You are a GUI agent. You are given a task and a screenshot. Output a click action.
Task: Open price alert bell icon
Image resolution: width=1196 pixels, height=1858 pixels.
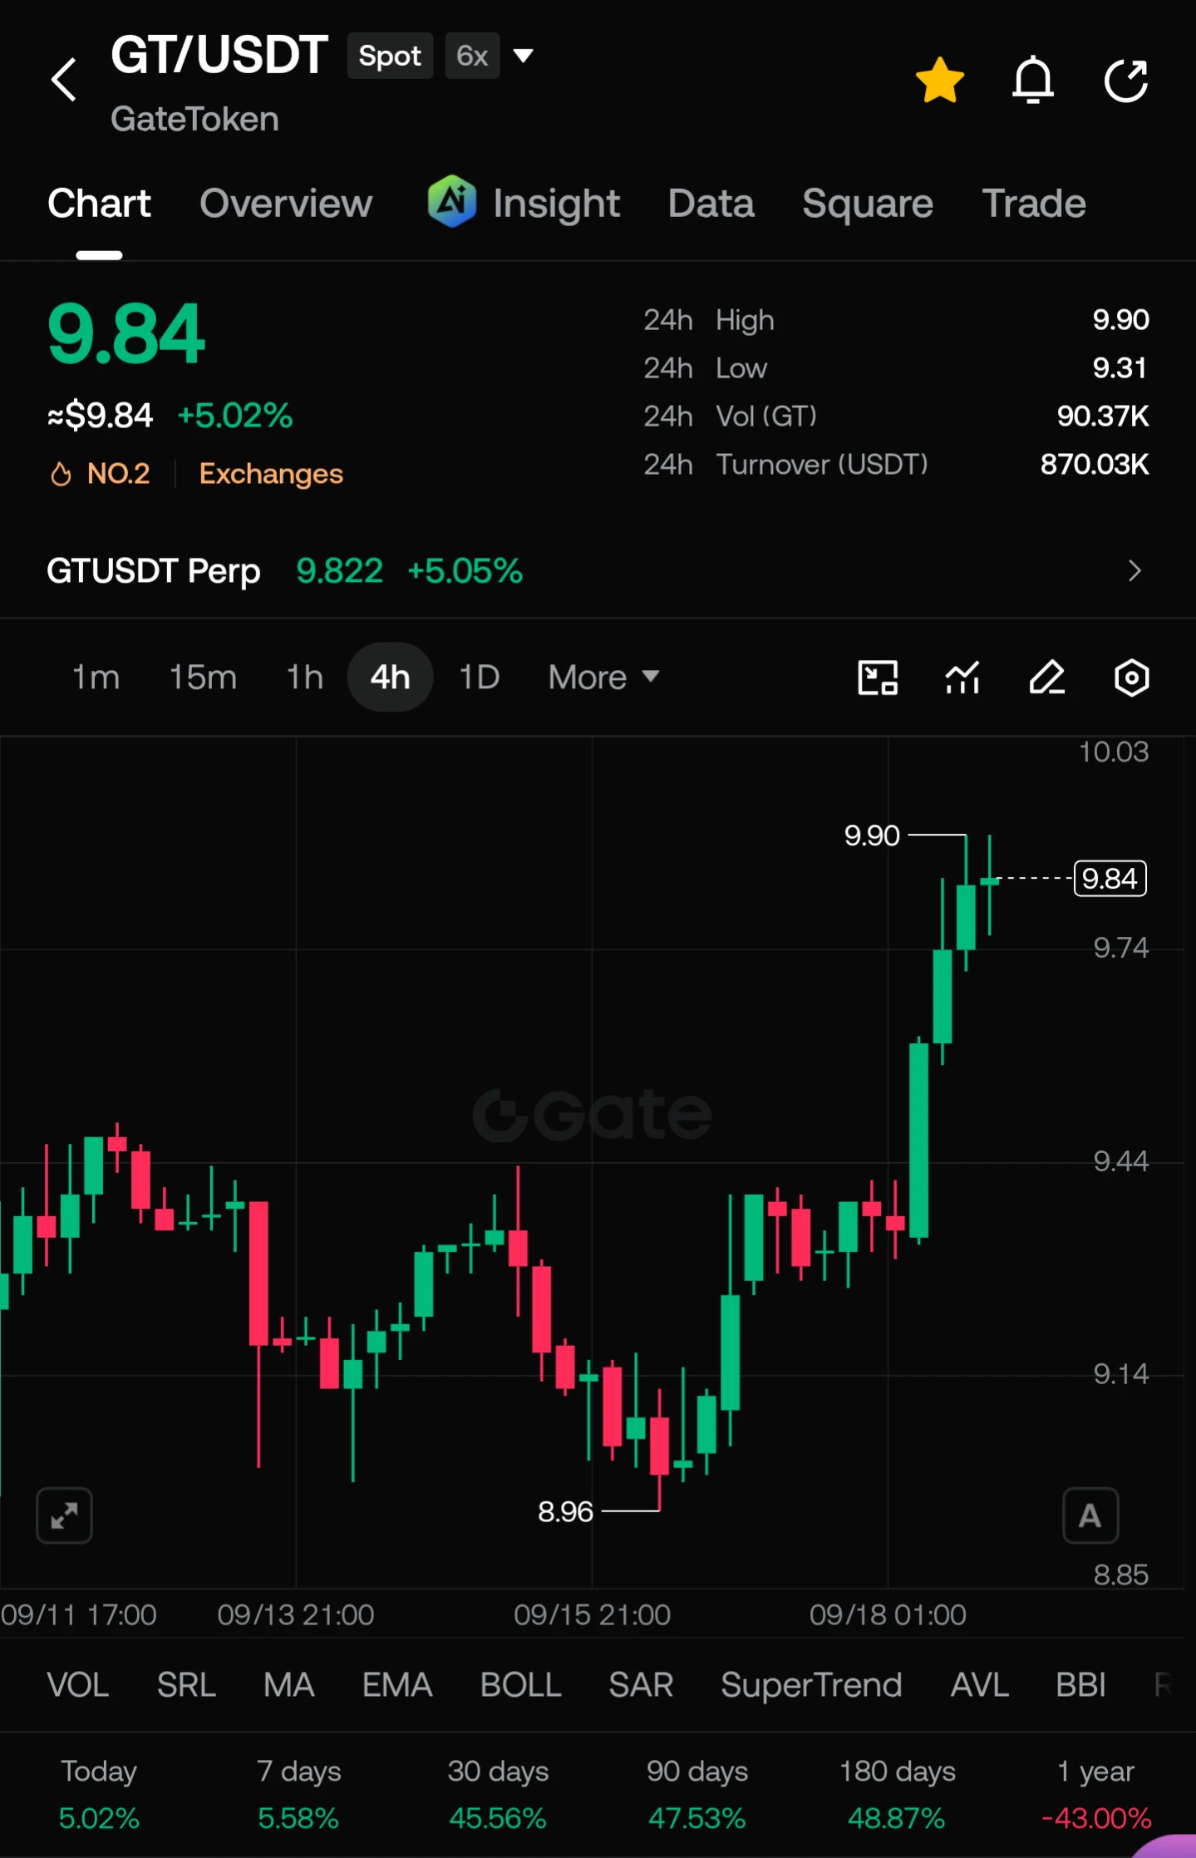tap(1033, 80)
